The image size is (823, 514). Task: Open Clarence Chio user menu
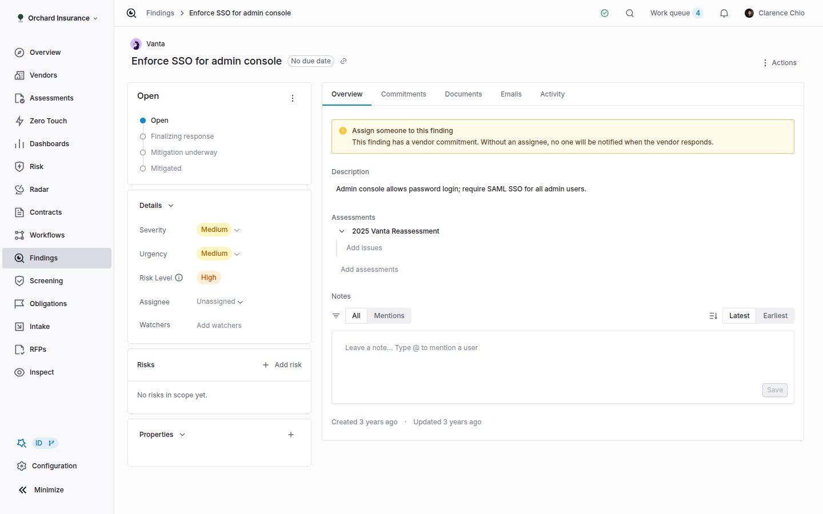[x=774, y=13]
